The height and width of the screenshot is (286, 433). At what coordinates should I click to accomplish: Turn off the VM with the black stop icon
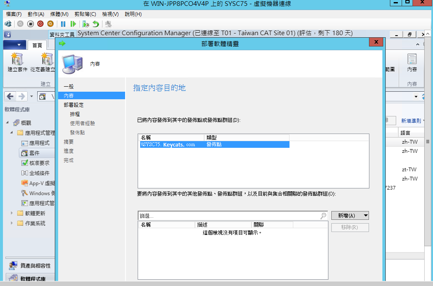(31, 24)
